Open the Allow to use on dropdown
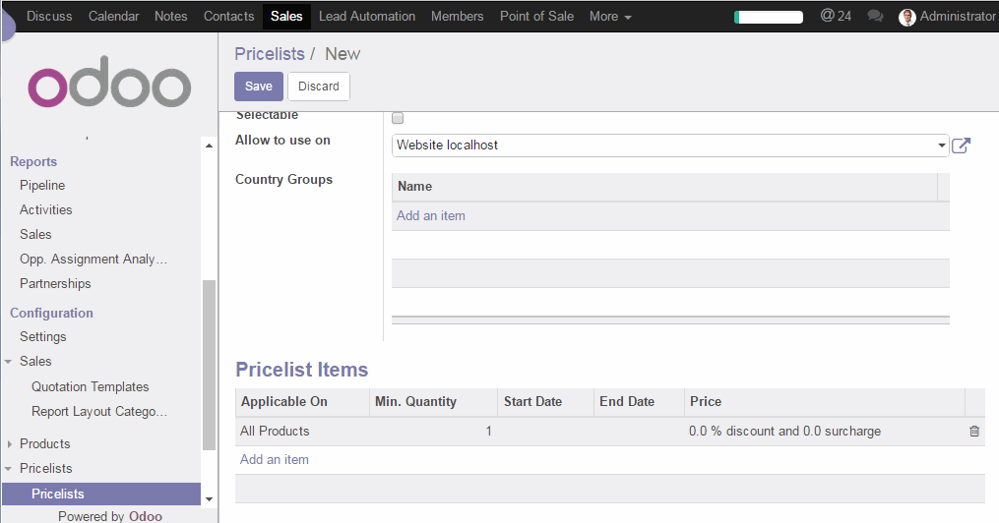Image resolution: width=999 pixels, height=523 pixels. point(669,145)
